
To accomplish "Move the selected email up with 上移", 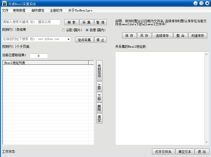I will click(99, 86).
